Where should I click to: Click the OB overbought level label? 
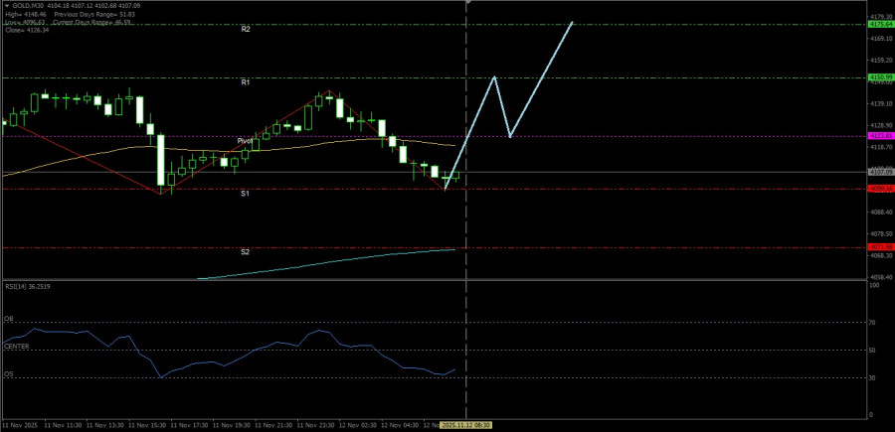click(x=9, y=319)
